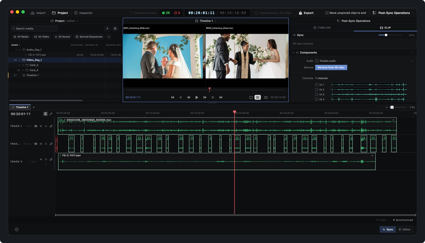The width and height of the screenshot is (425, 243).
Task: Collapse the Components section
Action: (x=293, y=53)
